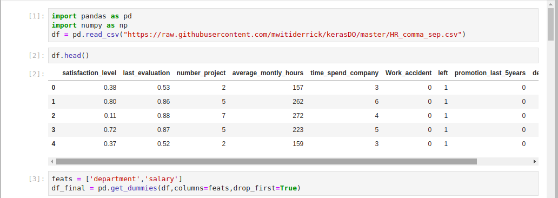Click monthly hours value 262
Image resolution: width=558 pixels, height=198 pixels.
[298, 102]
